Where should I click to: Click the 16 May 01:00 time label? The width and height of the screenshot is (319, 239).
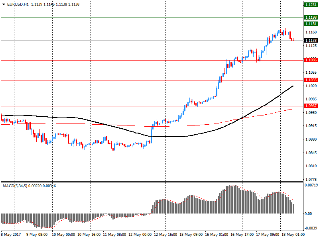(x=217, y=235)
